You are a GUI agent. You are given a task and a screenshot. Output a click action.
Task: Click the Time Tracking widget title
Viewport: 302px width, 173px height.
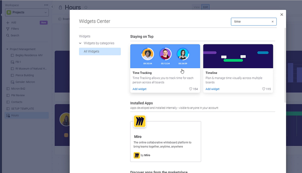(142, 73)
